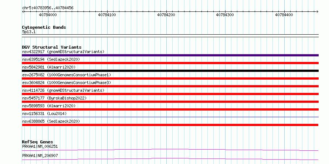Click the magenta PRKAA1|NM_006251 intron line
This screenshot has height=164, width=329.
(x=170, y=150)
